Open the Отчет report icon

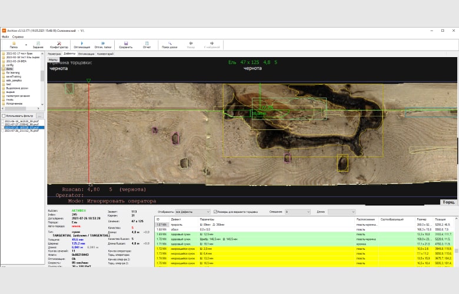point(147,45)
